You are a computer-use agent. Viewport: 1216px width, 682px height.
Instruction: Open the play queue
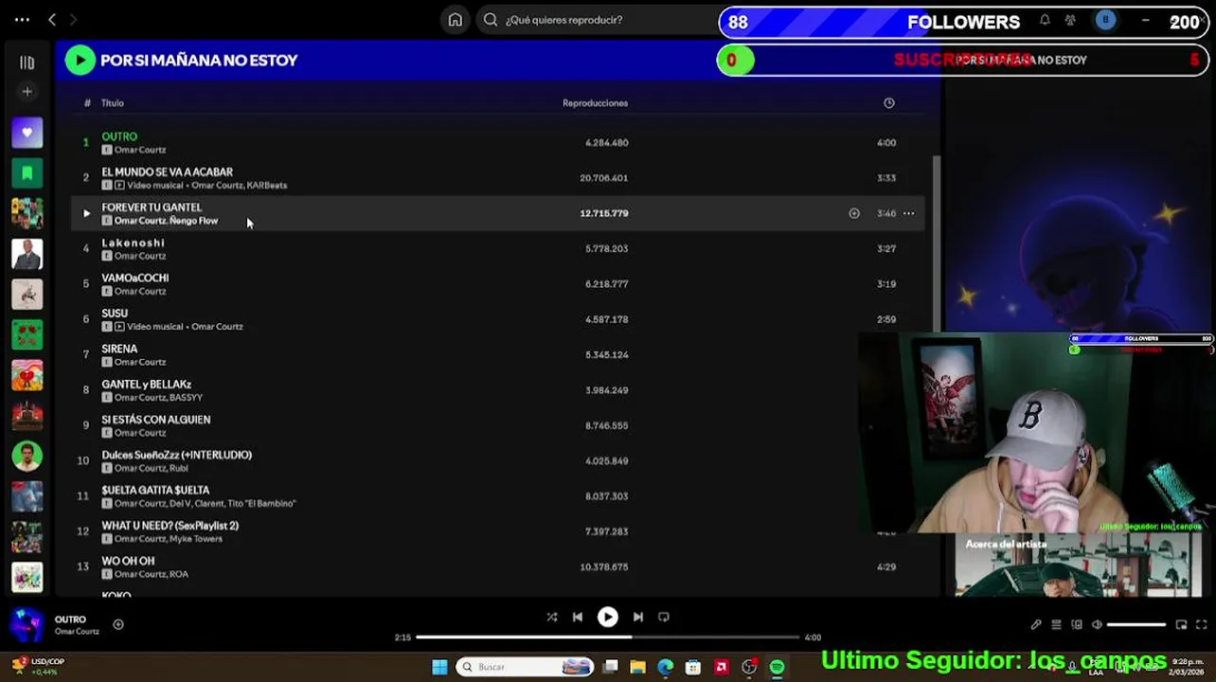pos(1056,624)
